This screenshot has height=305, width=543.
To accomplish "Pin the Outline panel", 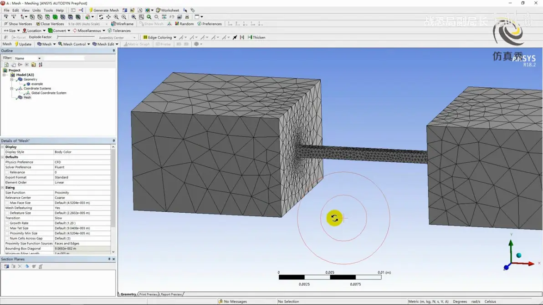I will [113, 51].
